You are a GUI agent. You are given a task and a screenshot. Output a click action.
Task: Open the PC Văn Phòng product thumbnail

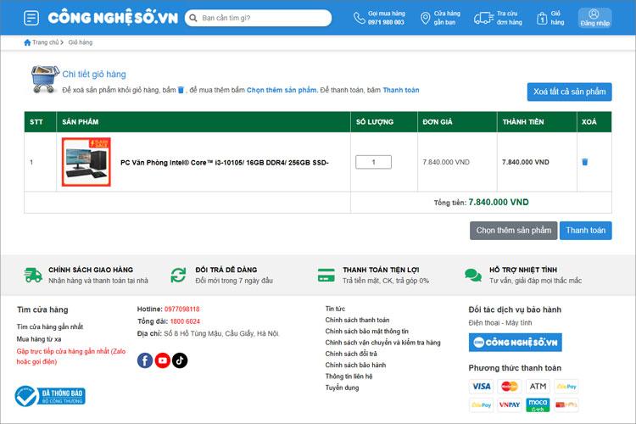pos(86,161)
